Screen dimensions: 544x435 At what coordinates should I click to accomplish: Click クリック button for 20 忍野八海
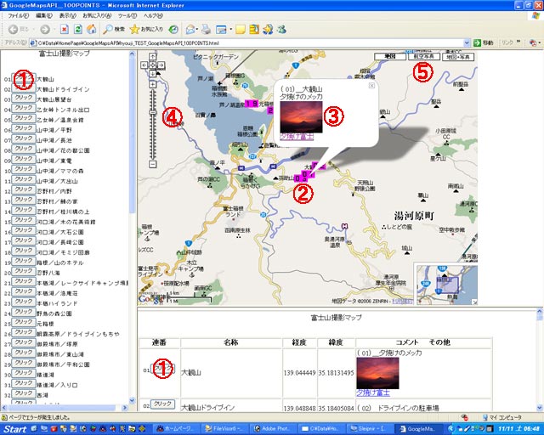[24, 271]
